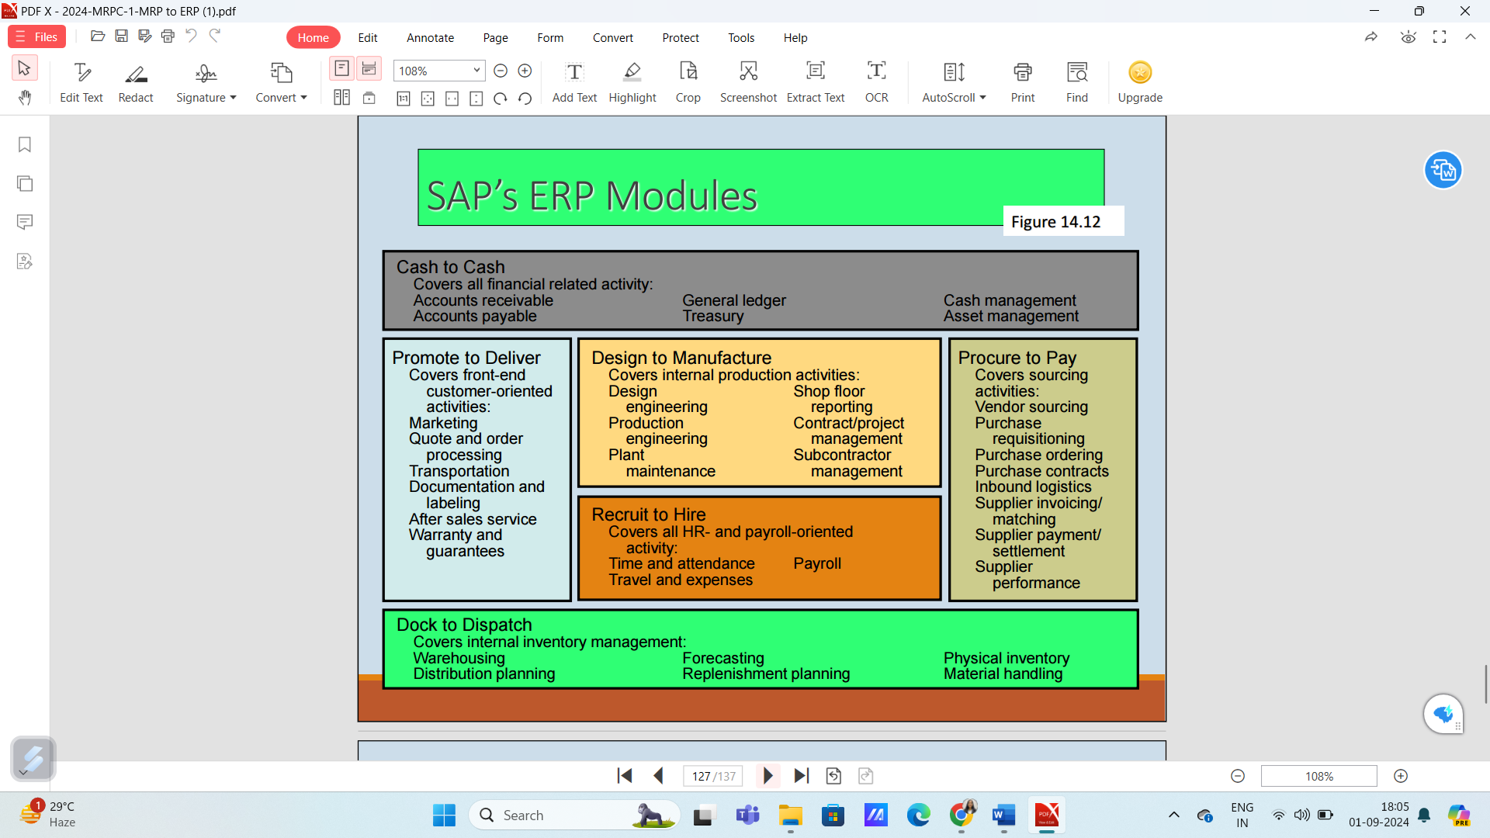Toggle the cover page view icon
Screen dimensions: 1490x838
[369, 98]
